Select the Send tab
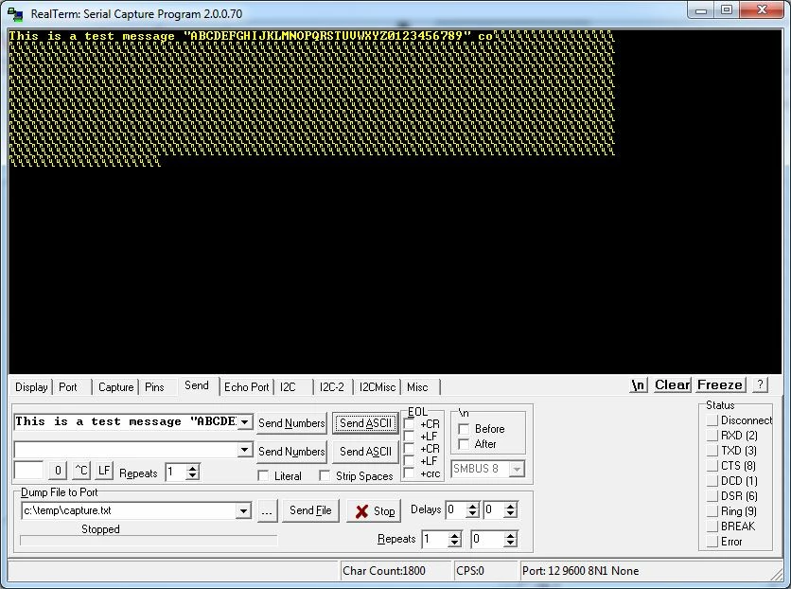This screenshot has height=589, width=791. click(196, 385)
